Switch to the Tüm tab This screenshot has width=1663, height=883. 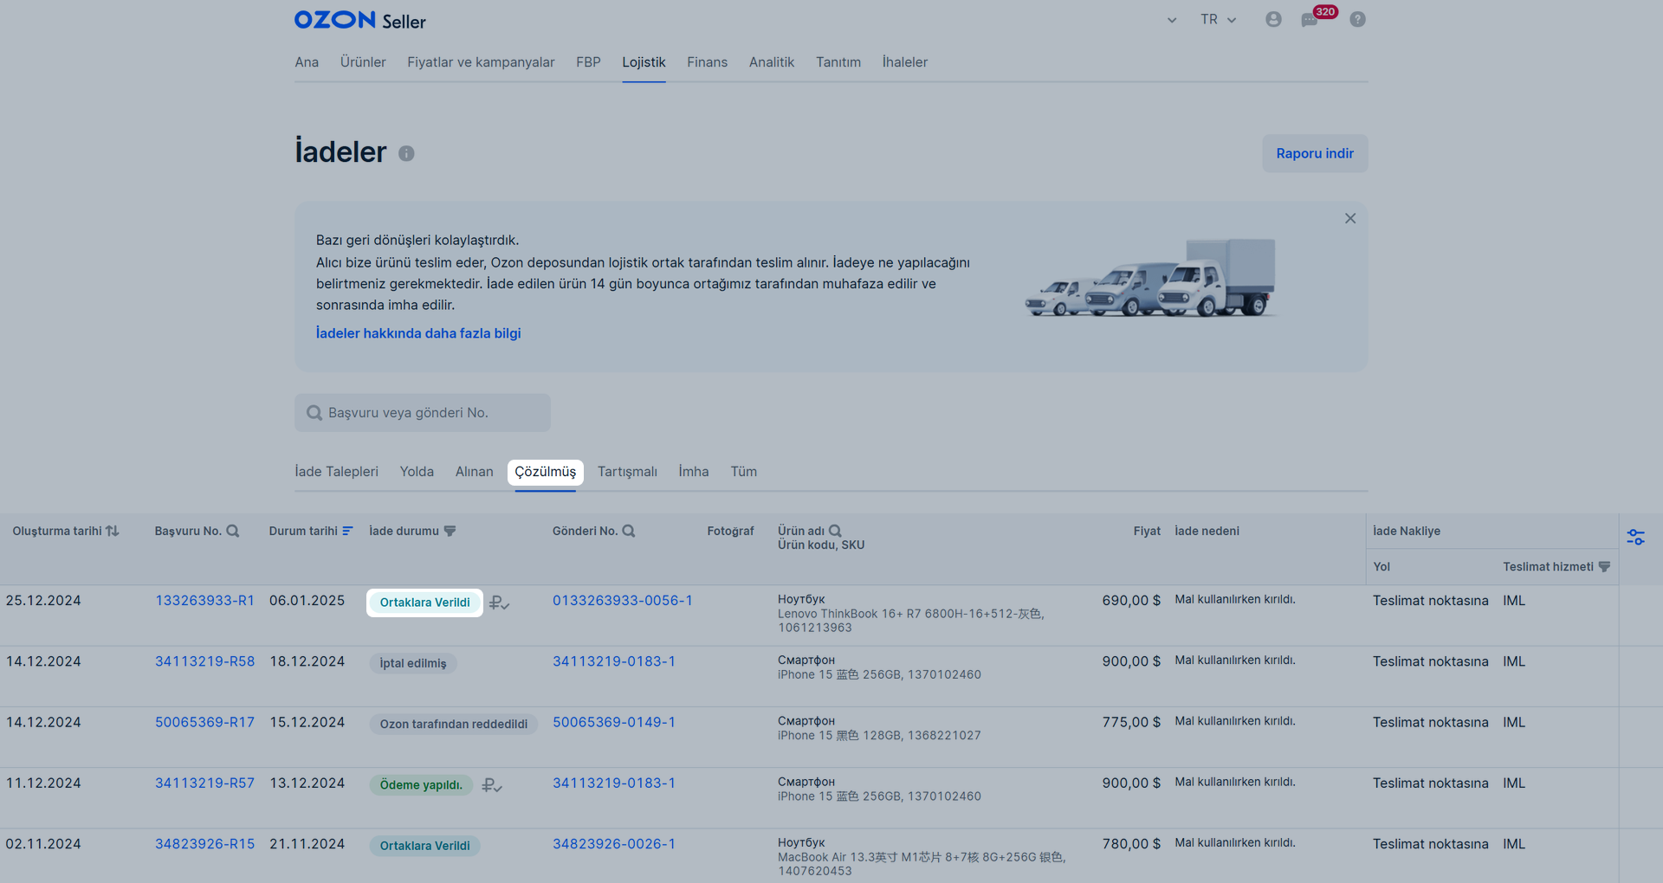(x=743, y=472)
